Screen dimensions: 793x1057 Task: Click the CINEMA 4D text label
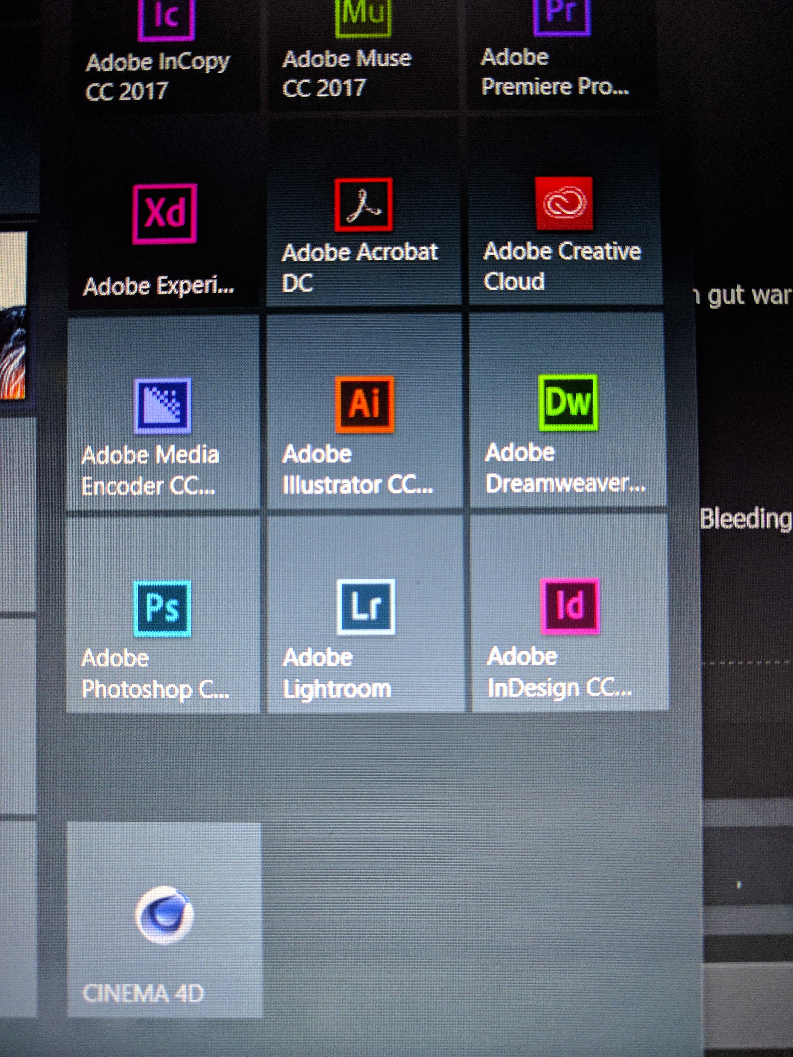(143, 994)
